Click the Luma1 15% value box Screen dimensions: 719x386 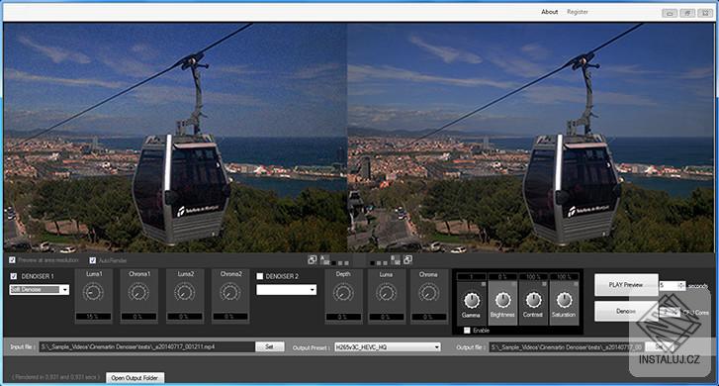(x=93, y=317)
